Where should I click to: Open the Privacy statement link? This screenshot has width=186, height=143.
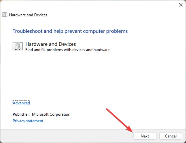tap(28, 121)
